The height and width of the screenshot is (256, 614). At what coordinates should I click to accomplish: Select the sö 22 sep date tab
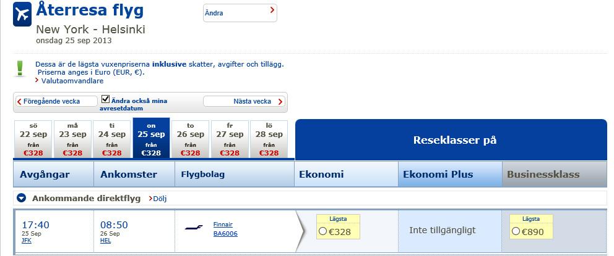[x=34, y=139]
